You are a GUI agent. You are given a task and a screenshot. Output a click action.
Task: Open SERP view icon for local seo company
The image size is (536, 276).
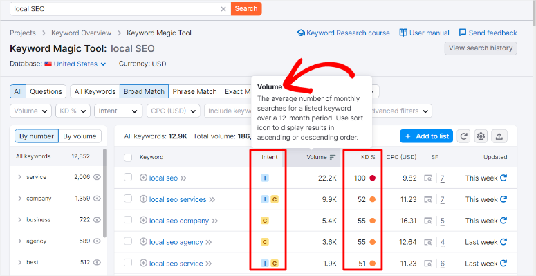click(427, 221)
